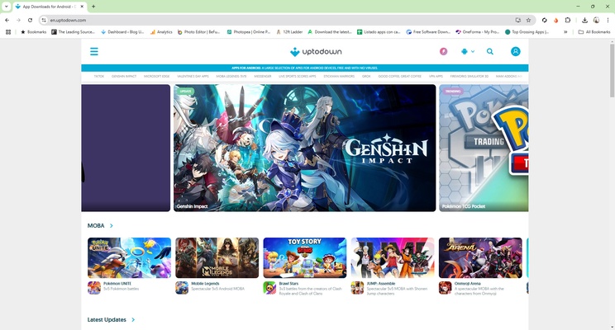Open the Extensions puzzle icon
This screenshot has height=330, width=615.
coord(568,20)
